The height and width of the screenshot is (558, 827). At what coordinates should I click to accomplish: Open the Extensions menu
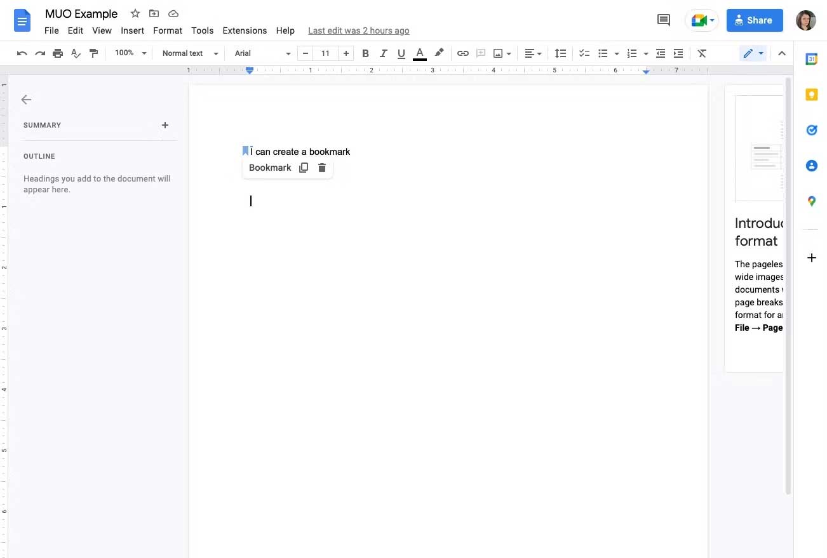[245, 30]
